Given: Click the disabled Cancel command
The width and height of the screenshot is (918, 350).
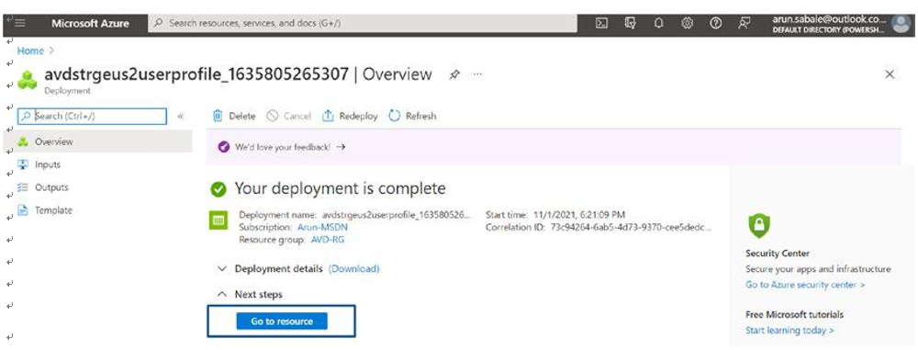Looking at the screenshot, I should click(x=288, y=116).
